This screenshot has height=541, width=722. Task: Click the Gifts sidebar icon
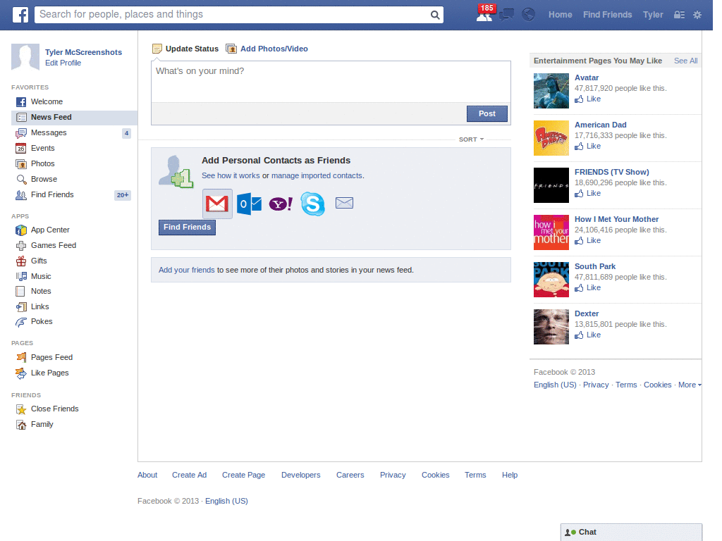tap(21, 261)
